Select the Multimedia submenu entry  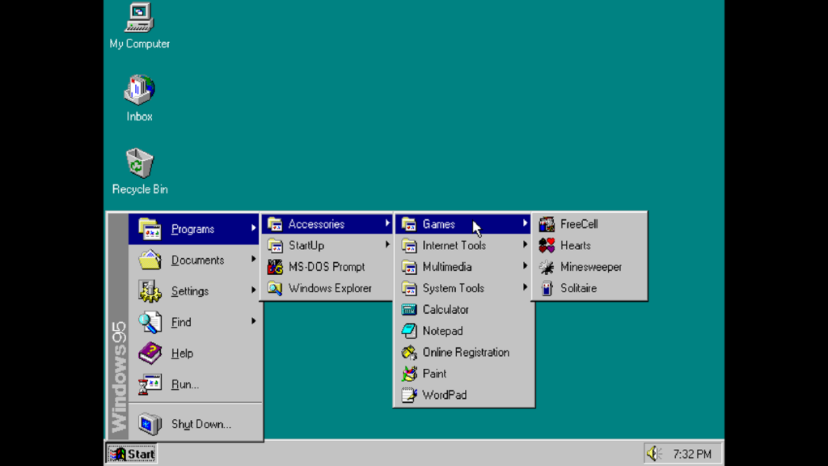(x=464, y=267)
